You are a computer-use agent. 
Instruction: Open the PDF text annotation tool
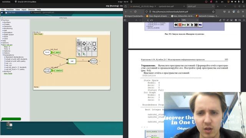pyautogui.click(x=224, y=20)
